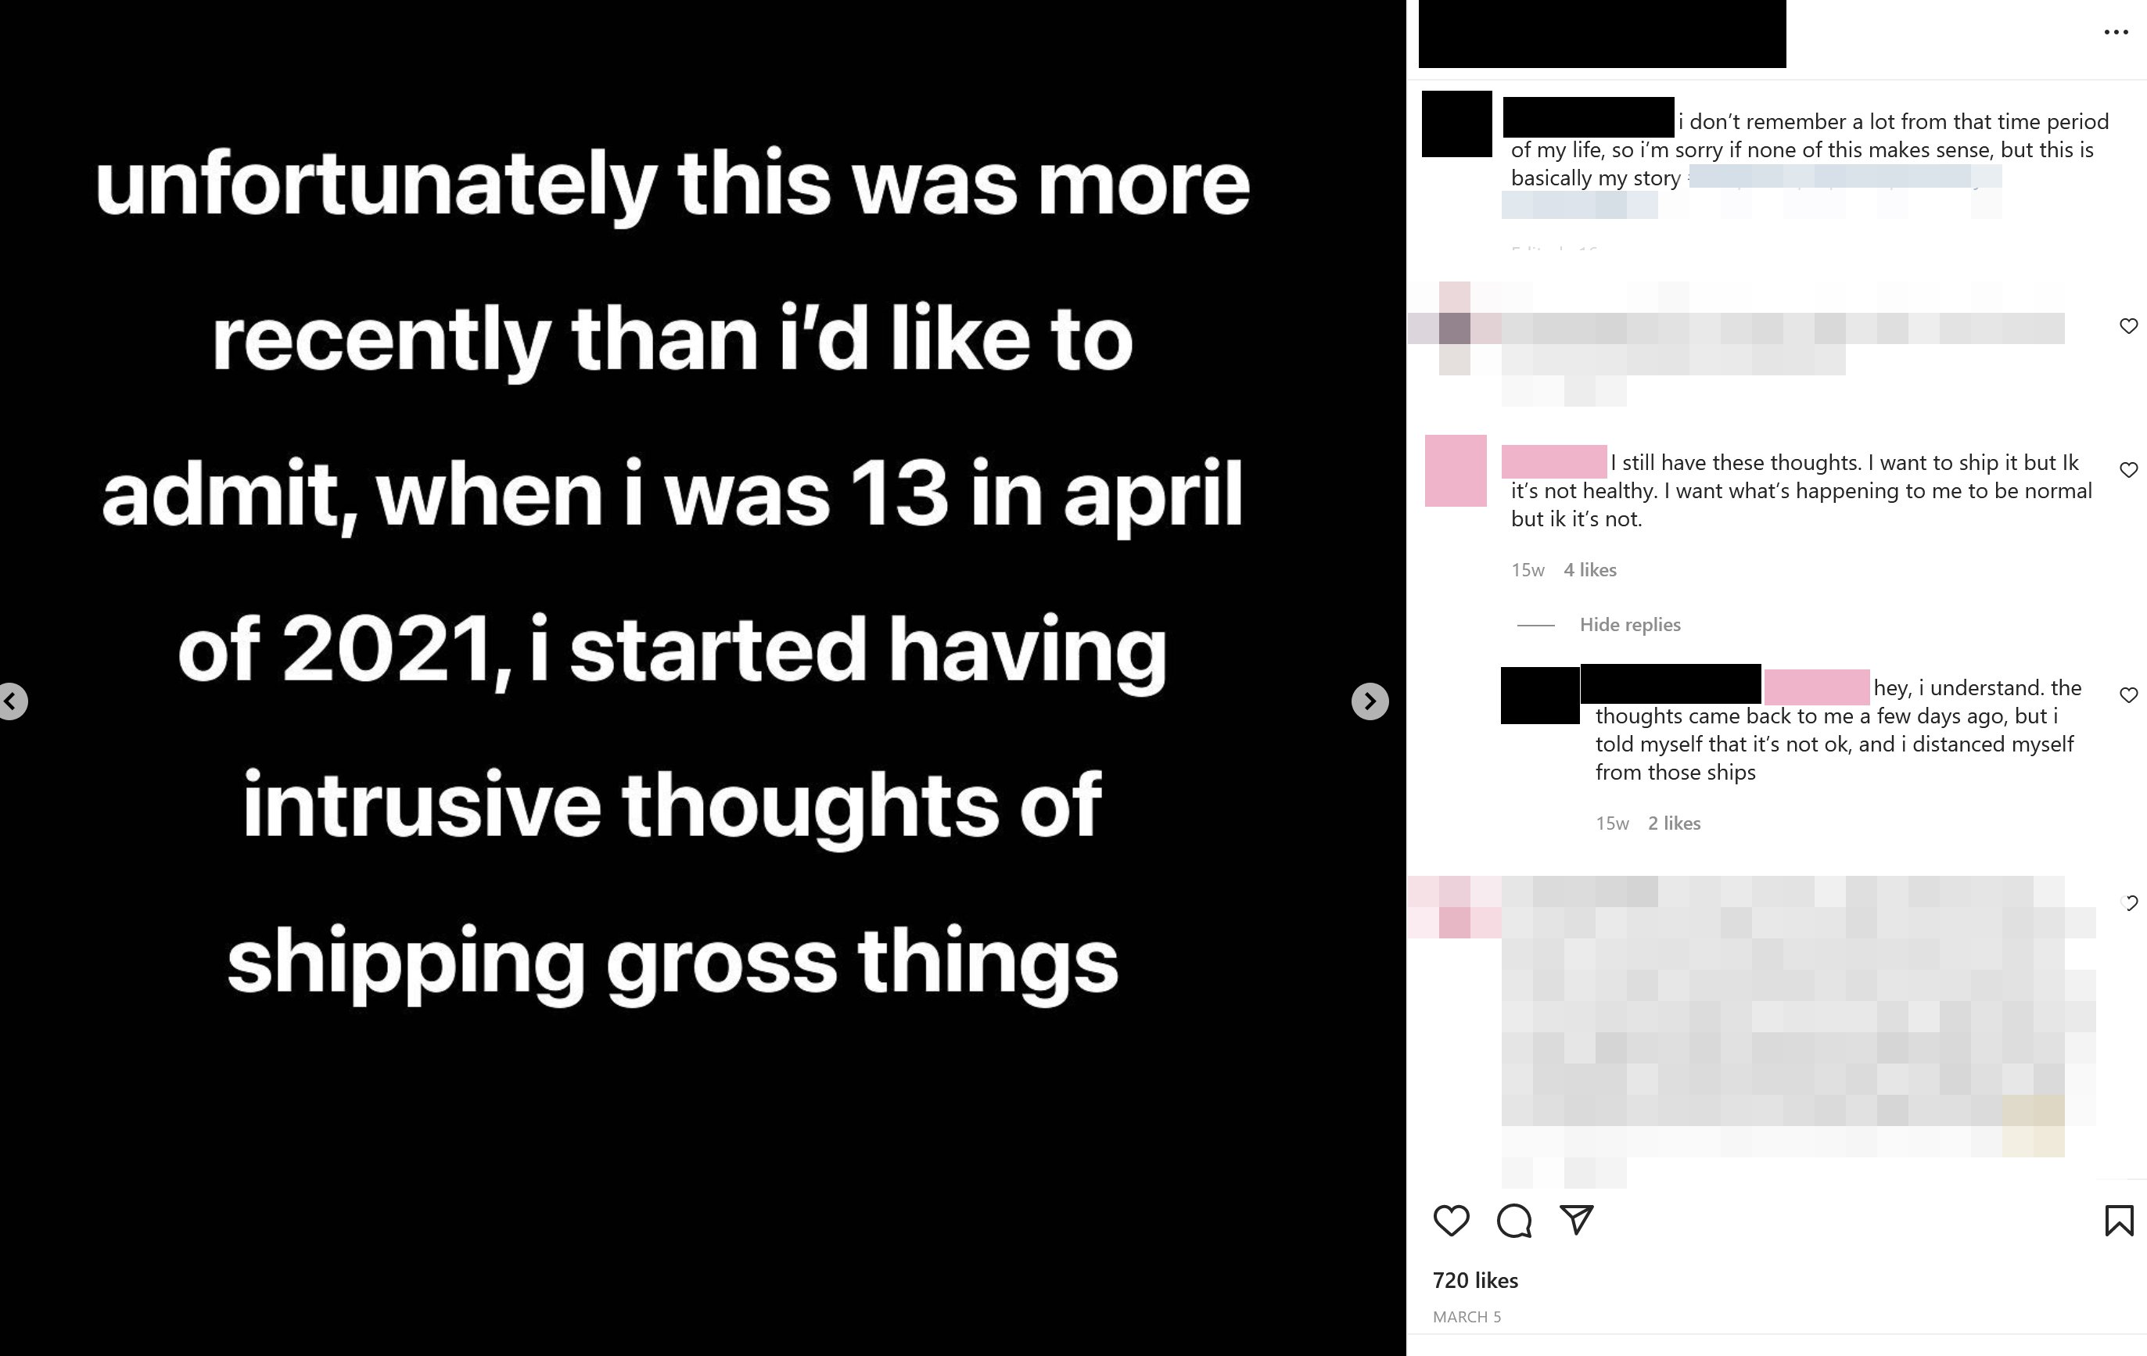Open the pink commenter profile avatar
2147x1356 pixels.
coord(1455,471)
